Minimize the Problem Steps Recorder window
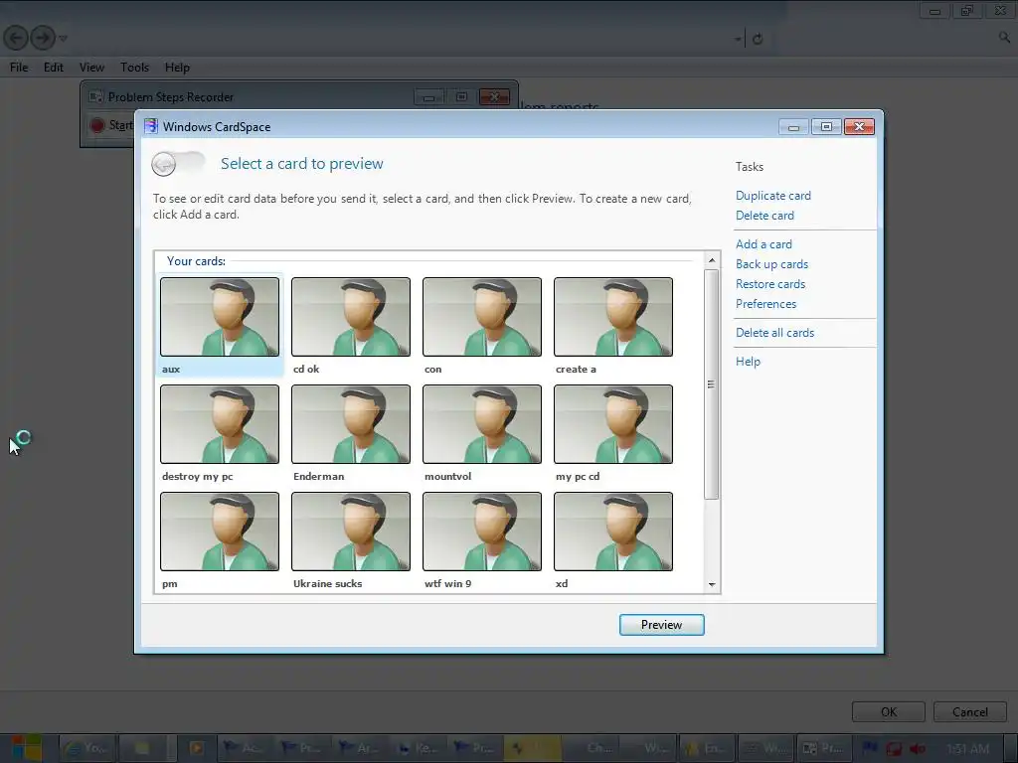 [x=428, y=97]
